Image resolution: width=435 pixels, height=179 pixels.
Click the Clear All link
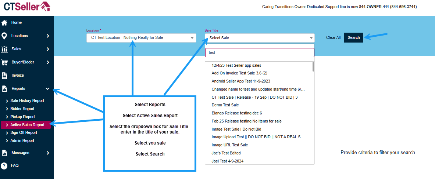[333, 38]
